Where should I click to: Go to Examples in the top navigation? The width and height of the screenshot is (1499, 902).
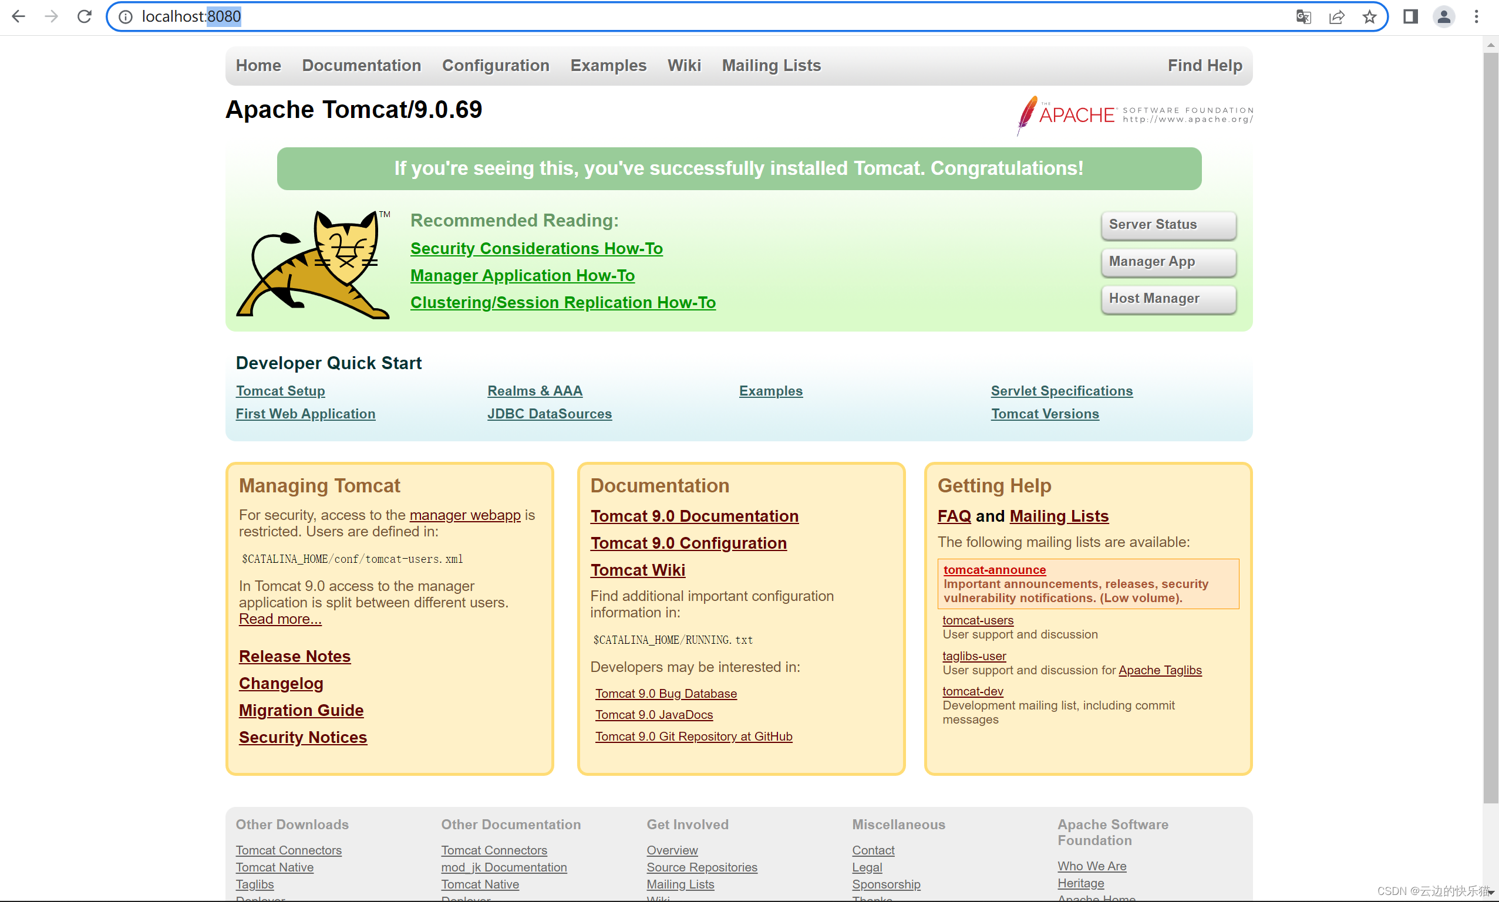[x=608, y=66]
